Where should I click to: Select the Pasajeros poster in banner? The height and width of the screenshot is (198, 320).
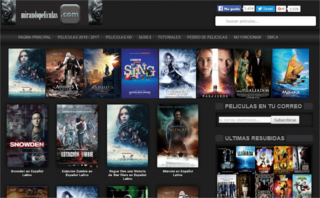click(215, 73)
